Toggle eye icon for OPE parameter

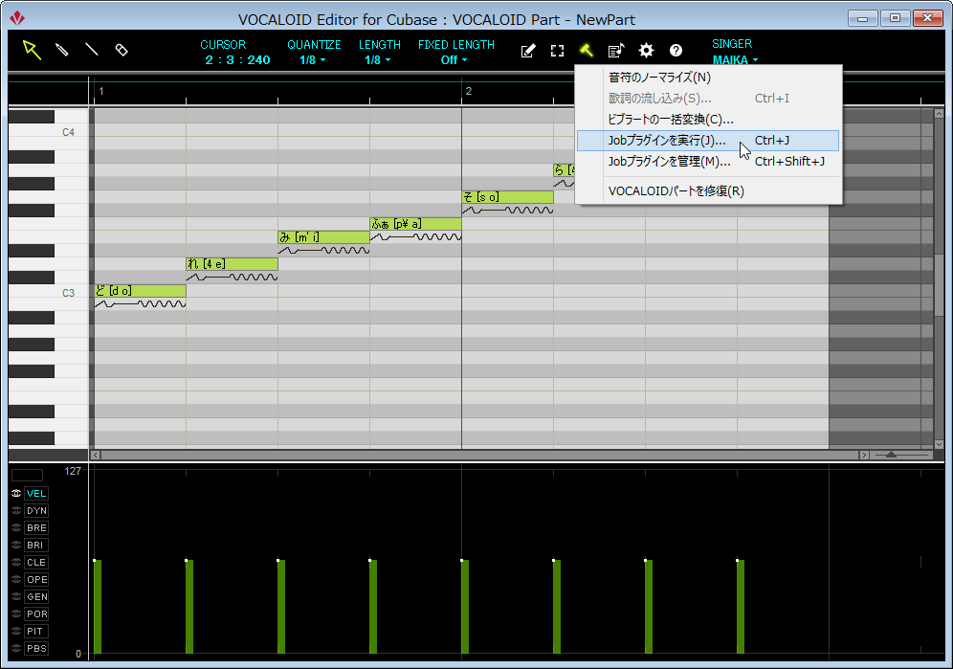(x=16, y=580)
